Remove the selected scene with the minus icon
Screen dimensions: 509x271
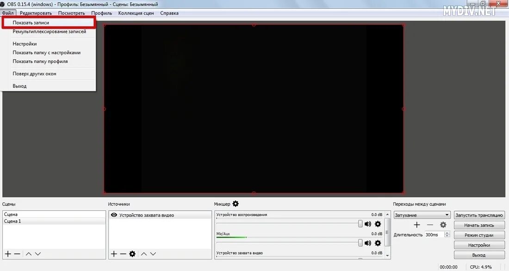pyautogui.click(x=17, y=254)
